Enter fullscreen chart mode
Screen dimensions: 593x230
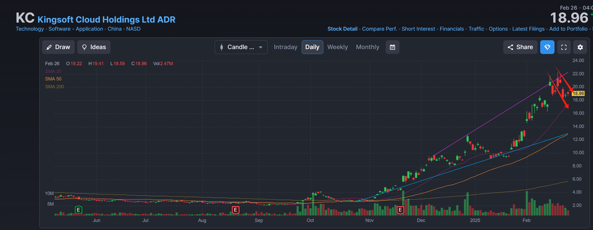[x=564, y=47]
